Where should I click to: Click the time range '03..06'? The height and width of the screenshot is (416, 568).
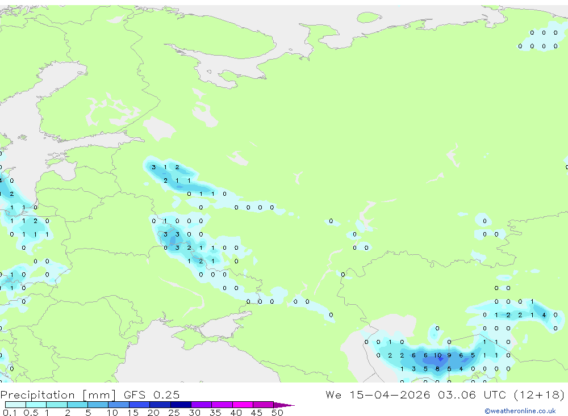[x=457, y=394]
